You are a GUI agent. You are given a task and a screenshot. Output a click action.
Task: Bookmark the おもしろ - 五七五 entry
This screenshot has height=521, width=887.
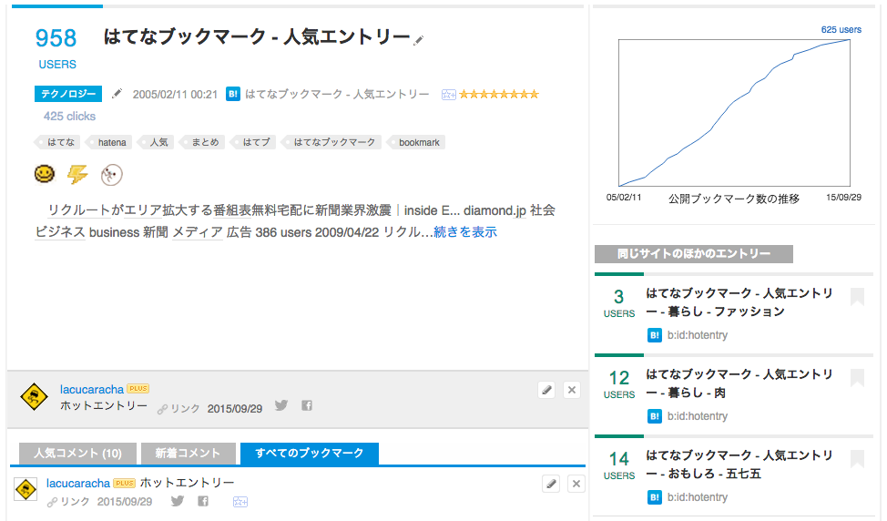(857, 459)
